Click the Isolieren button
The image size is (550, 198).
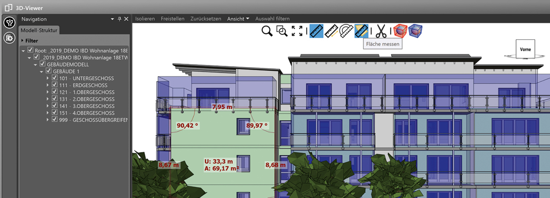tap(145, 19)
